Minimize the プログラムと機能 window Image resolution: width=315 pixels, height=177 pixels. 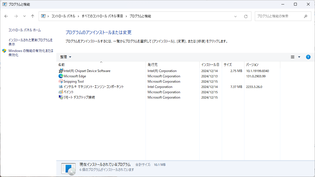(x=283, y=4)
